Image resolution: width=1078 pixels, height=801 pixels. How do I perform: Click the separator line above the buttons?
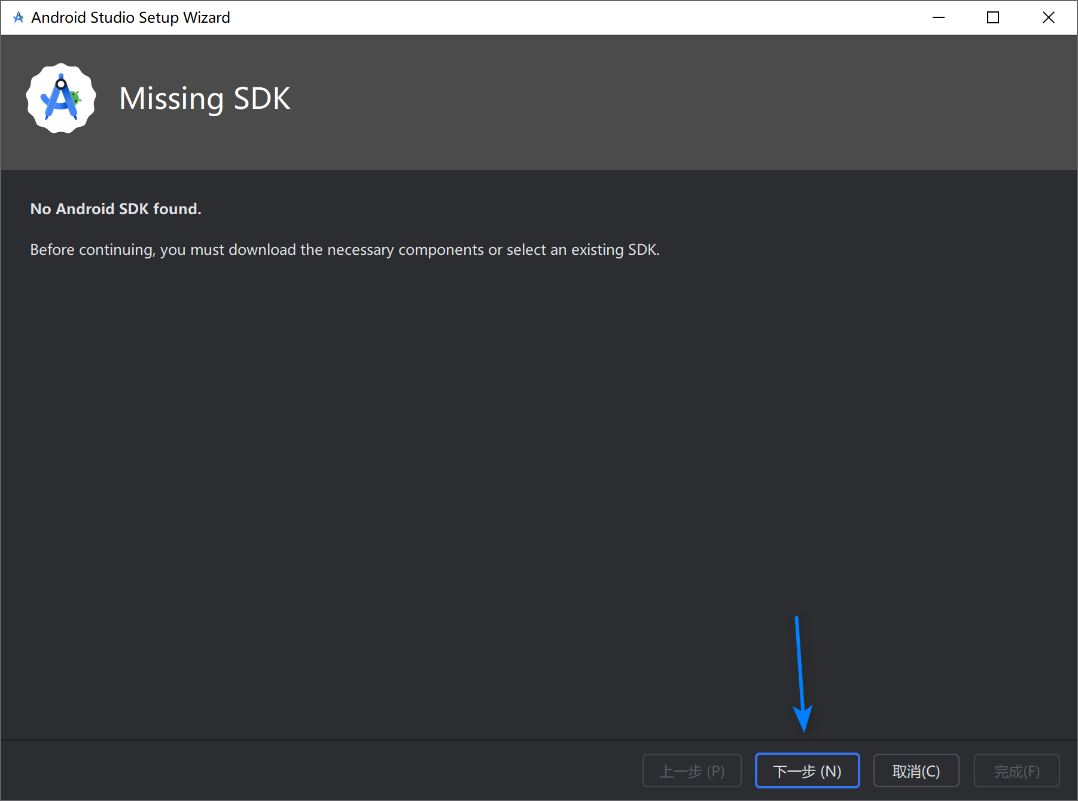coord(419,740)
